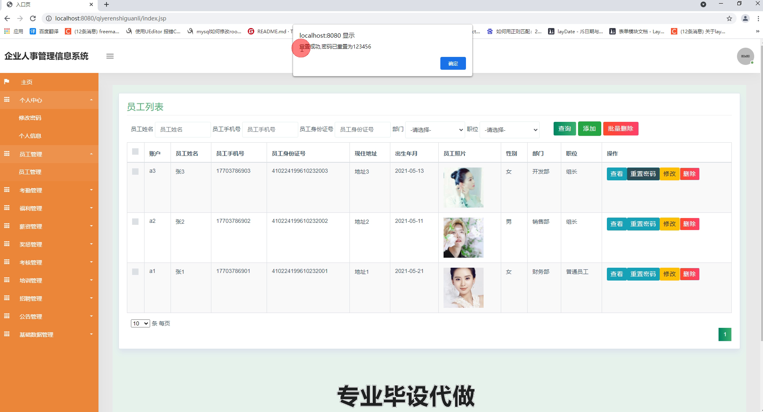
Task: Go to pagination page 1
Action: (725, 334)
